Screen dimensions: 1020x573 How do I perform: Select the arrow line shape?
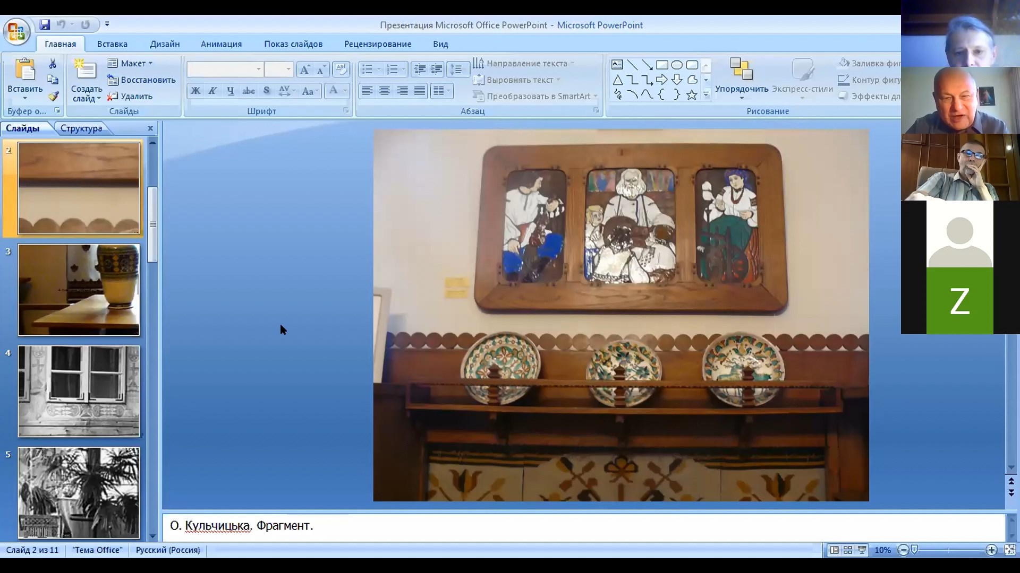click(647, 65)
